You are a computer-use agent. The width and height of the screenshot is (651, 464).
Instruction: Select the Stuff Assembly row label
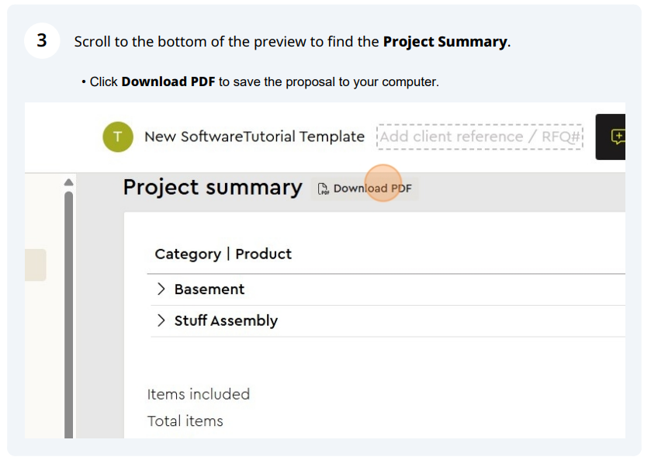point(226,320)
